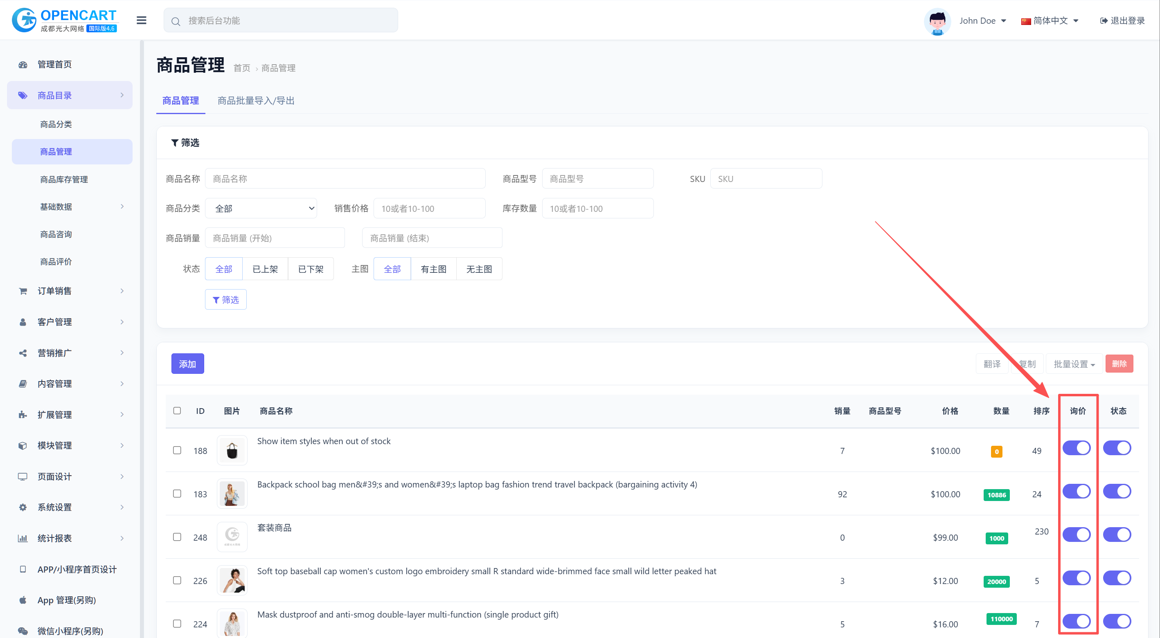
Task: Click the green 110000 quantity badge
Action: tap(1001, 619)
